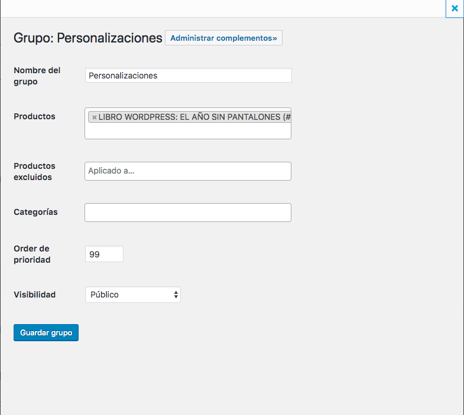Focus the Order de prioridad number field
The image size is (464, 415).
104,254
